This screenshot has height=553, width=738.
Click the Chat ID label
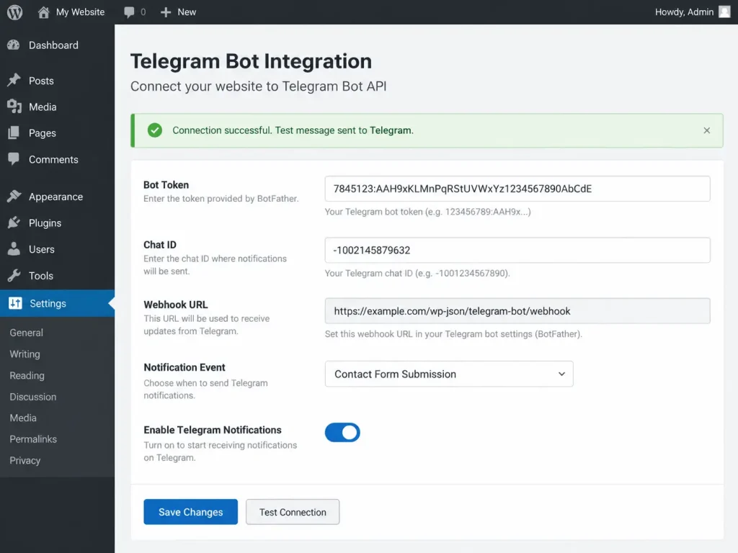[x=160, y=245]
